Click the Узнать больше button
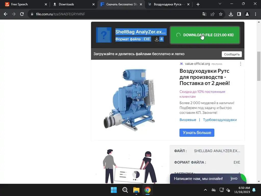The height and width of the screenshot is (196, 261). tap(197, 133)
